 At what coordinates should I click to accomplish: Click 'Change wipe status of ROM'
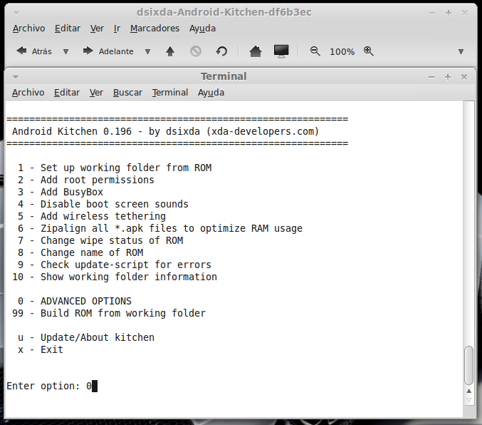coord(112,240)
